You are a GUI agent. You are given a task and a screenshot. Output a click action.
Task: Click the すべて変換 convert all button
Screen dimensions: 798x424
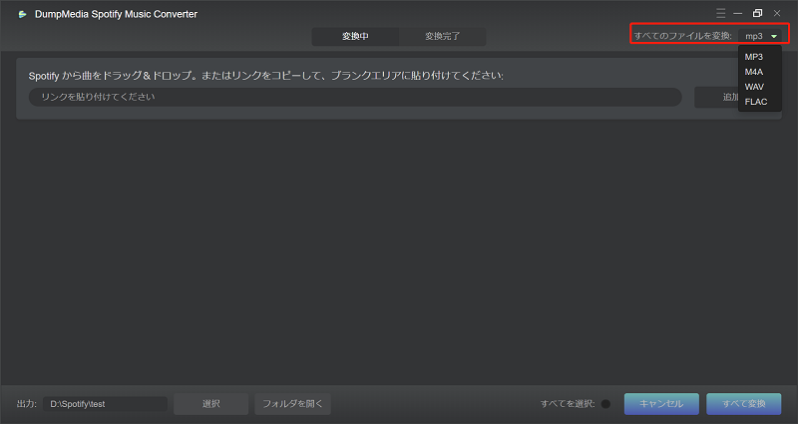[743, 404]
